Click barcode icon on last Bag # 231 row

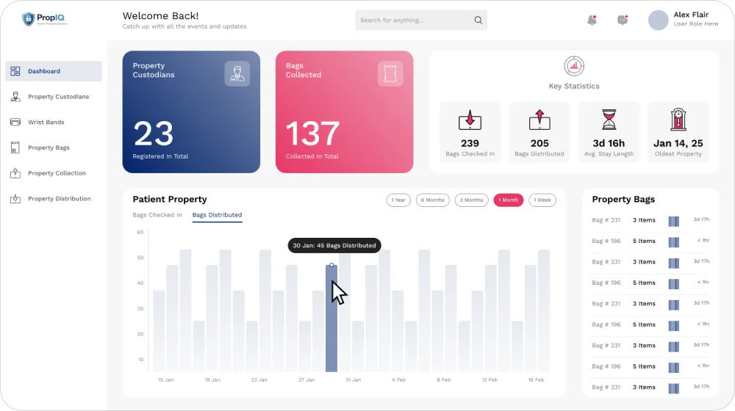pos(673,388)
